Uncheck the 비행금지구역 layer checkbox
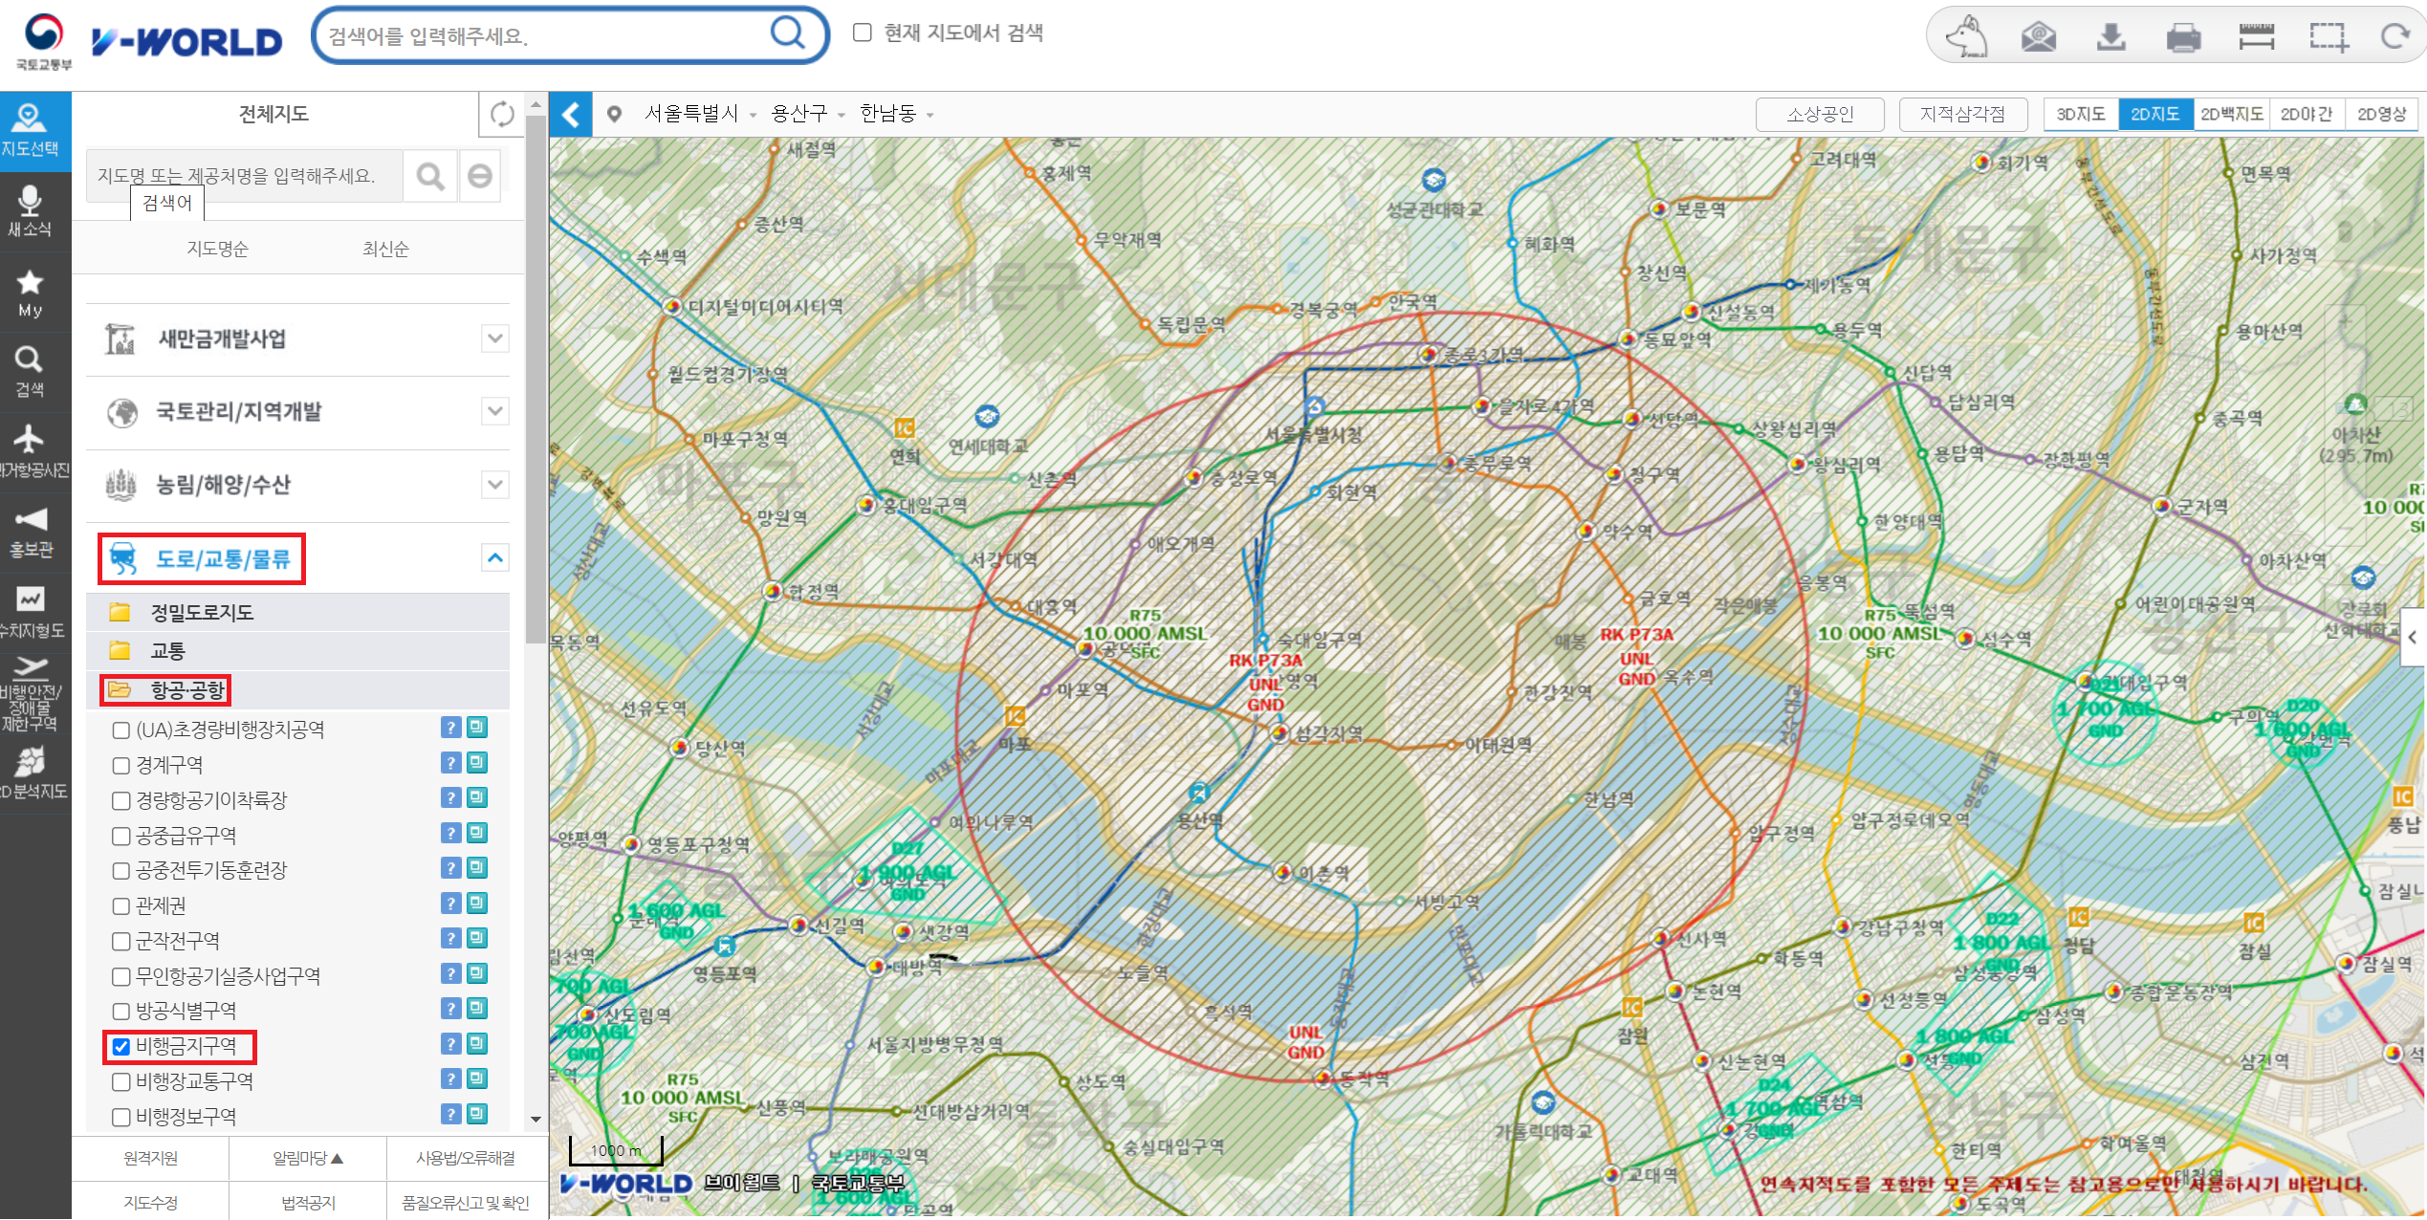Screen dimensions: 2427x1220 (x=121, y=1046)
